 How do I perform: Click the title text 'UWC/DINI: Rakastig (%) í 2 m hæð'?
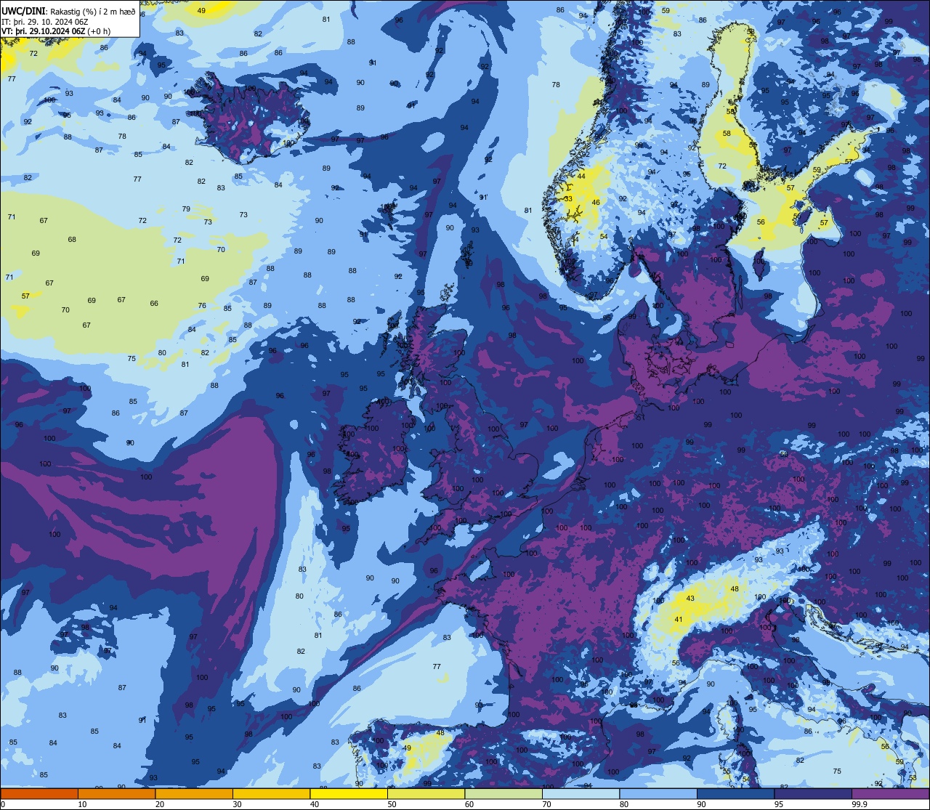tap(68, 12)
